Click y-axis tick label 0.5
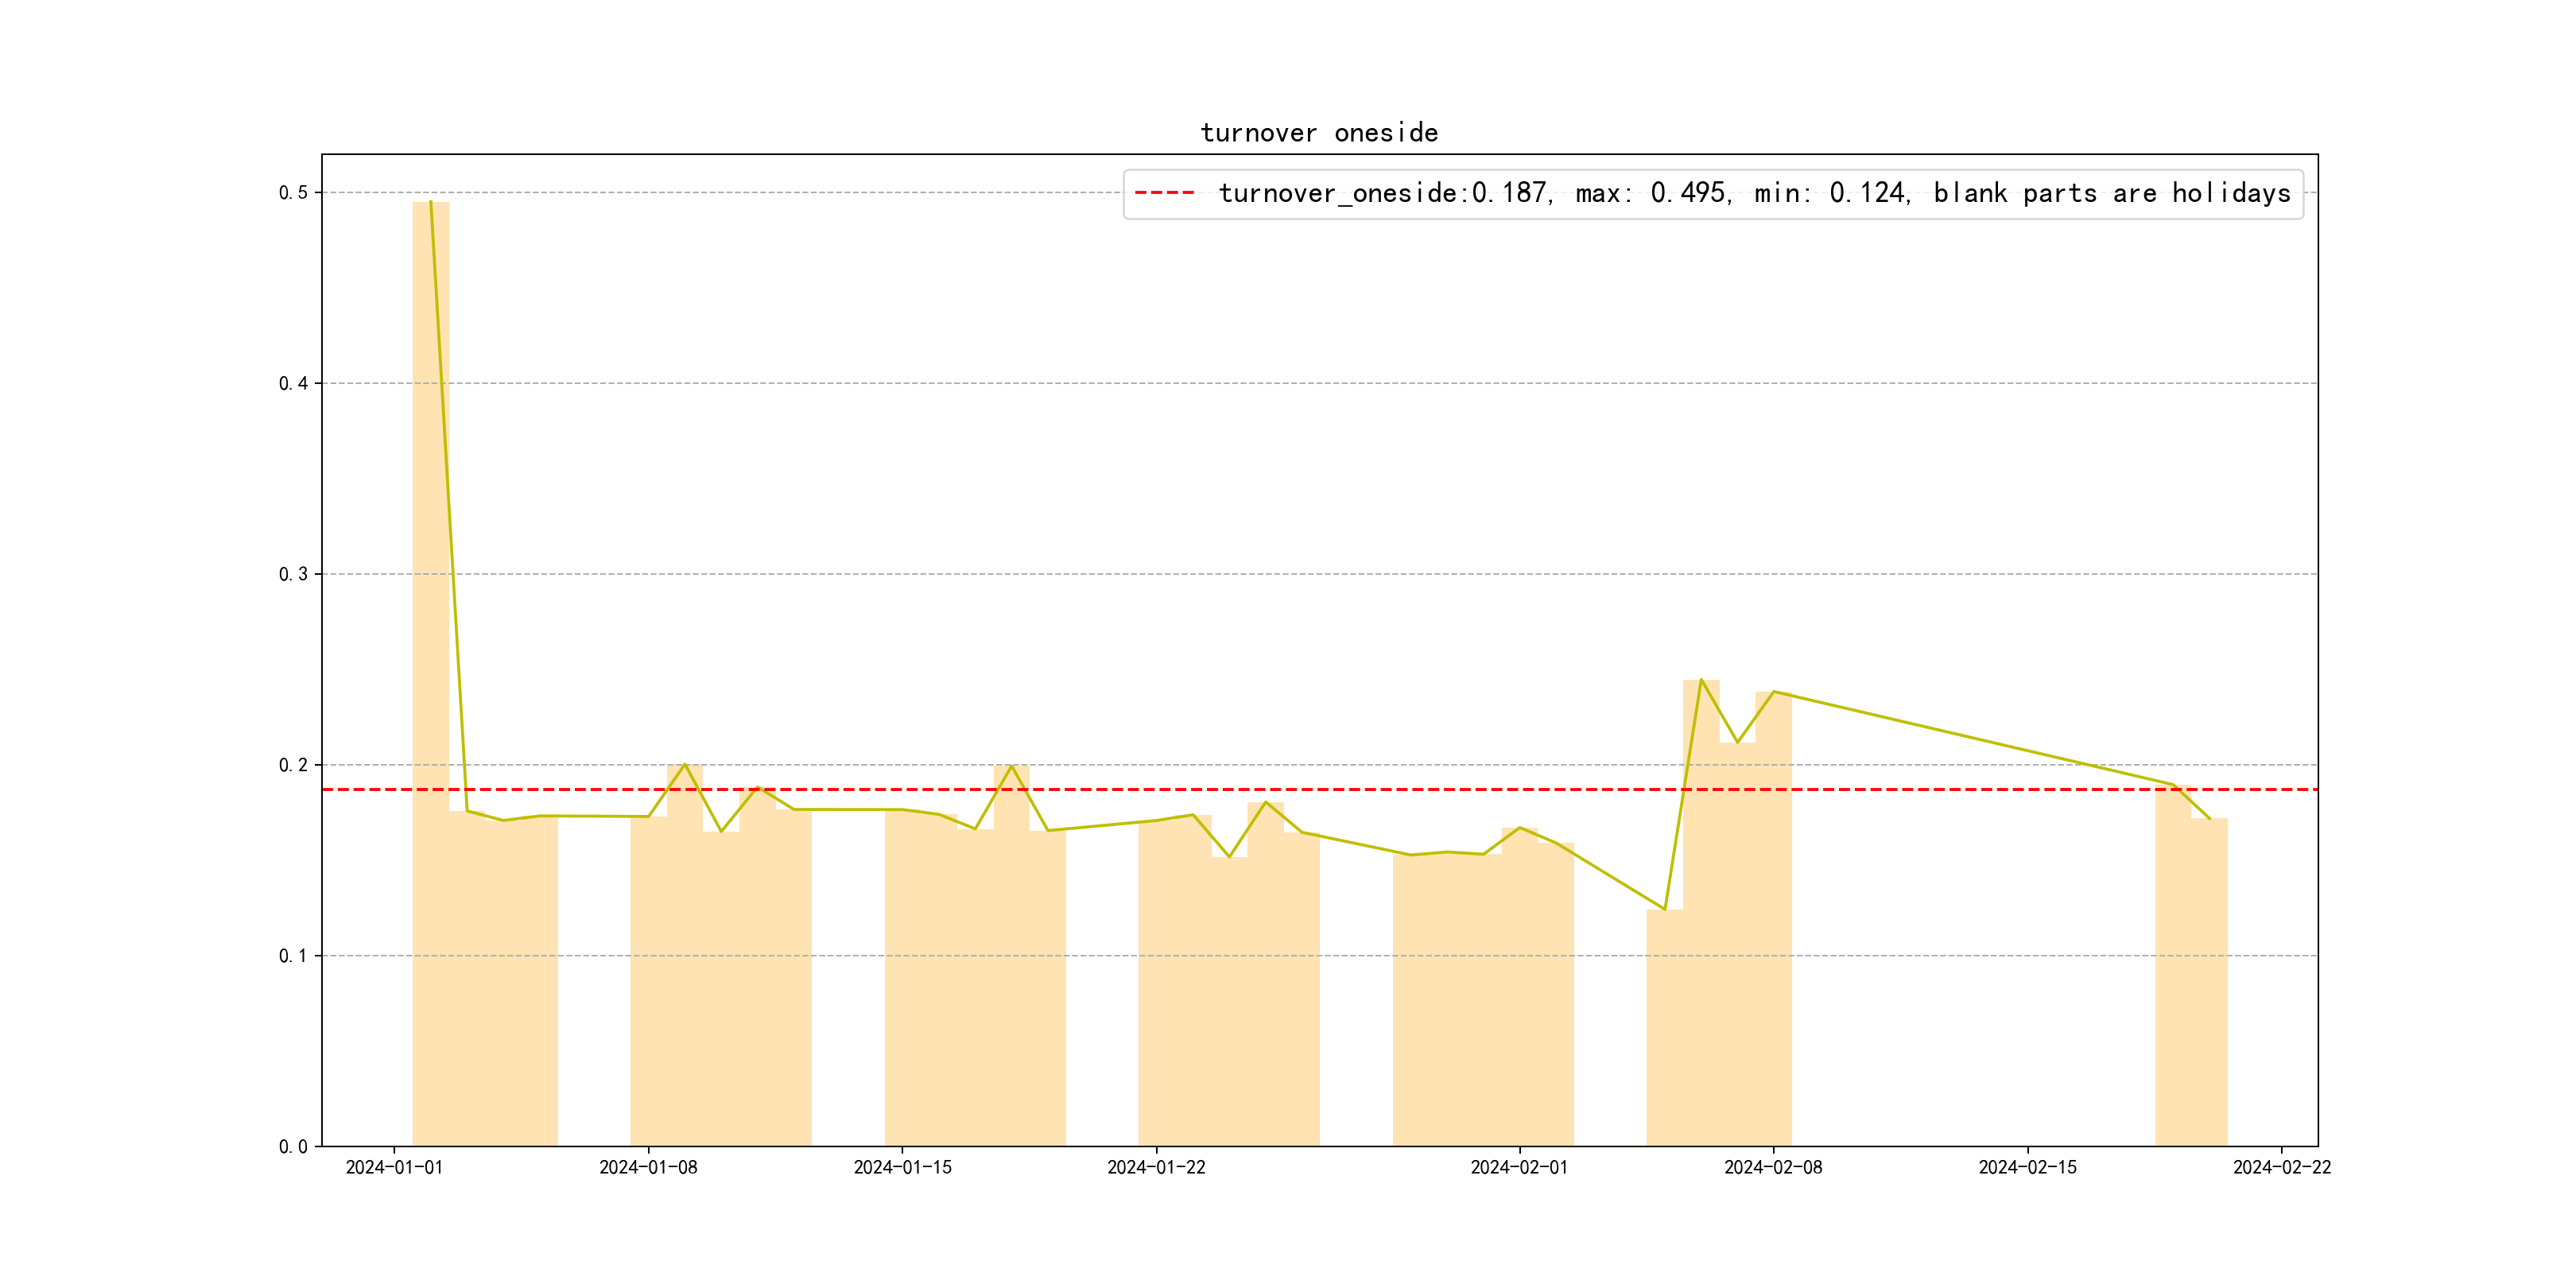This screenshot has height=1288, width=2576. click(x=293, y=193)
